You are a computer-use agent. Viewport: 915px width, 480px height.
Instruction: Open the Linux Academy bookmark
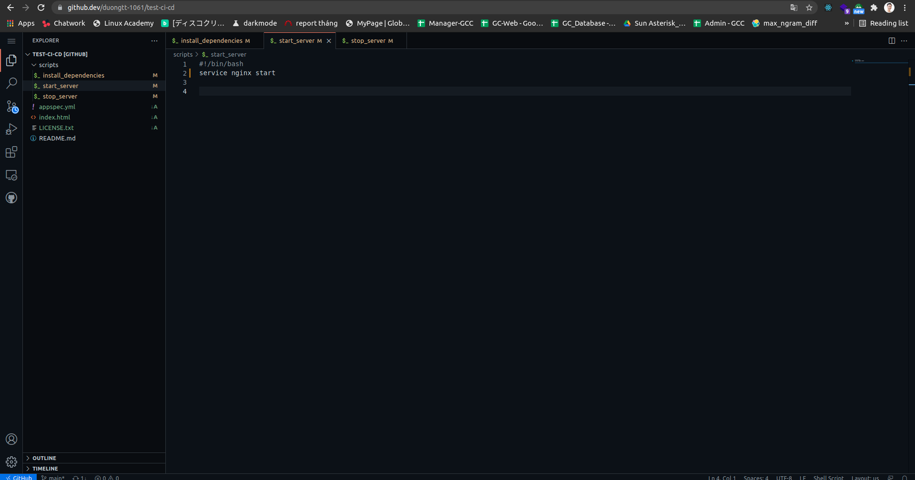pyautogui.click(x=123, y=23)
